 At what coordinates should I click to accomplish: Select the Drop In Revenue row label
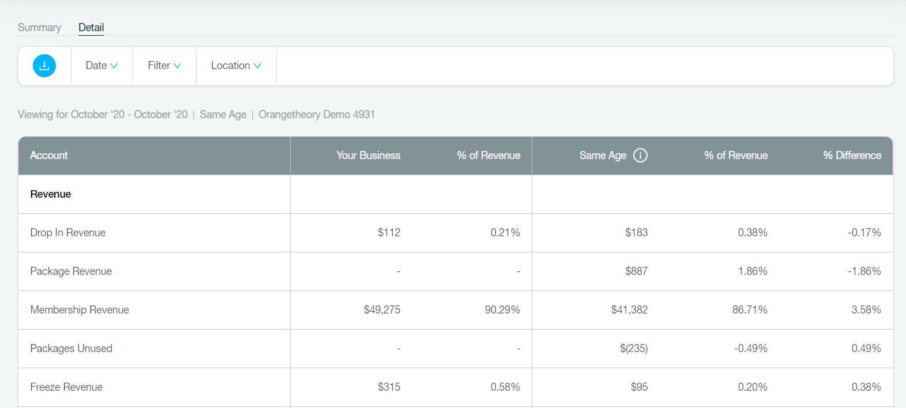click(x=68, y=233)
